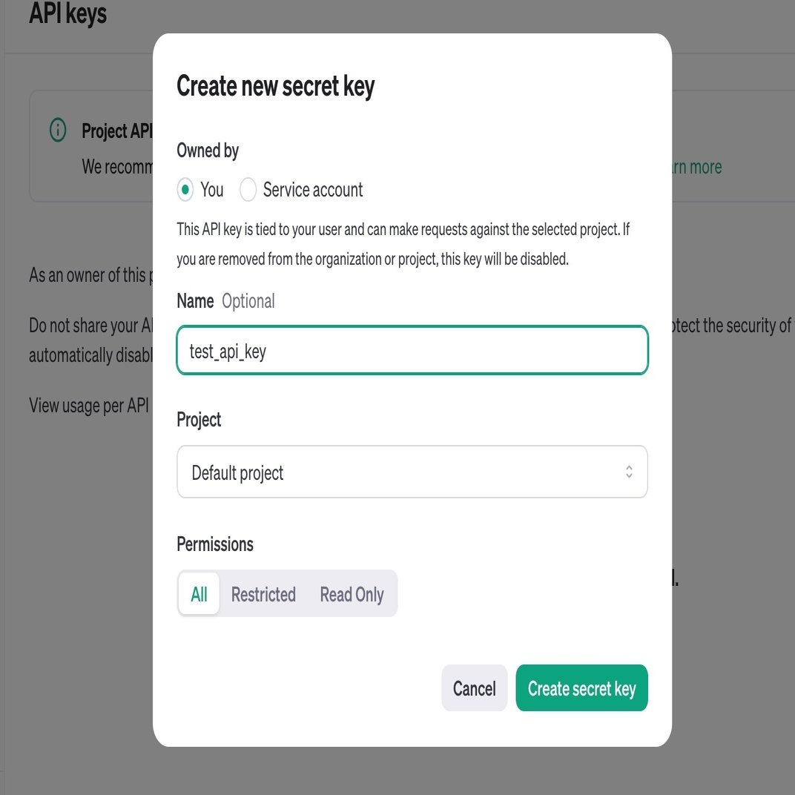Click the "Project" field label
The width and height of the screenshot is (795, 795).
(199, 420)
